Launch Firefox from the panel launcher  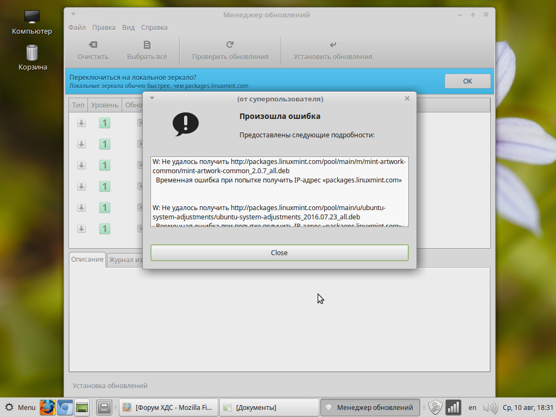(48, 407)
